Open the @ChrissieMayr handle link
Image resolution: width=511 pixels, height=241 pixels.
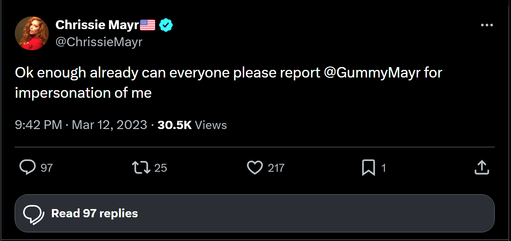pos(99,42)
